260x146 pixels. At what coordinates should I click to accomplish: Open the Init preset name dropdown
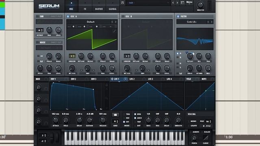tap(148, 3)
